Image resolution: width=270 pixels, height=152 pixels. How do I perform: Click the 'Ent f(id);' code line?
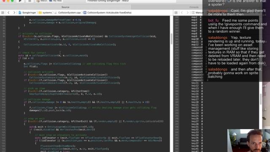coord(31,66)
